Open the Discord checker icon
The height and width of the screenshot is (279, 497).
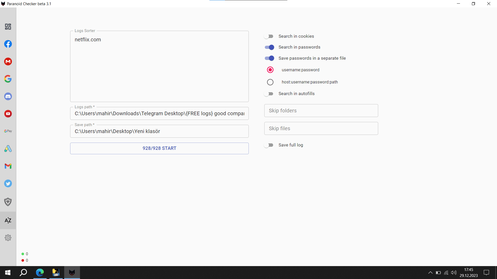pyautogui.click(x=8, y=96)
